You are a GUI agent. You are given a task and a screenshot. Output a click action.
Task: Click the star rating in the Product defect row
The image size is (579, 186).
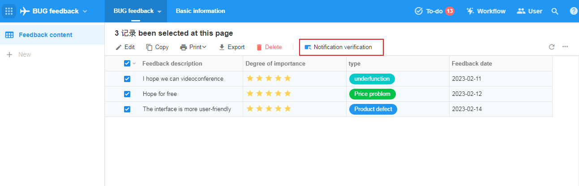pyautogui.click(x=269, y=109)
